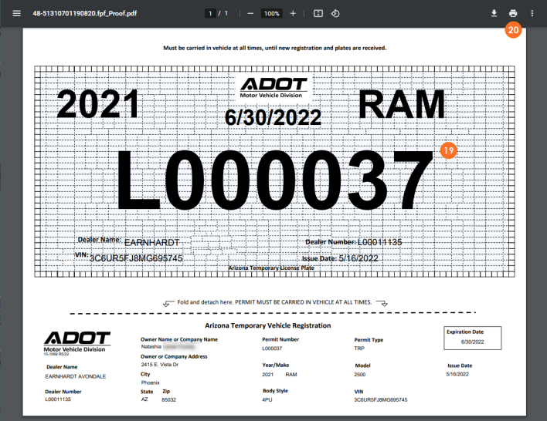Select permit type value TRP

click(x=359, y=349)
